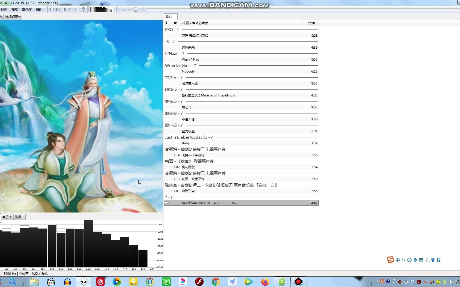Select the K'Naan - ? group header

point(241,54)
